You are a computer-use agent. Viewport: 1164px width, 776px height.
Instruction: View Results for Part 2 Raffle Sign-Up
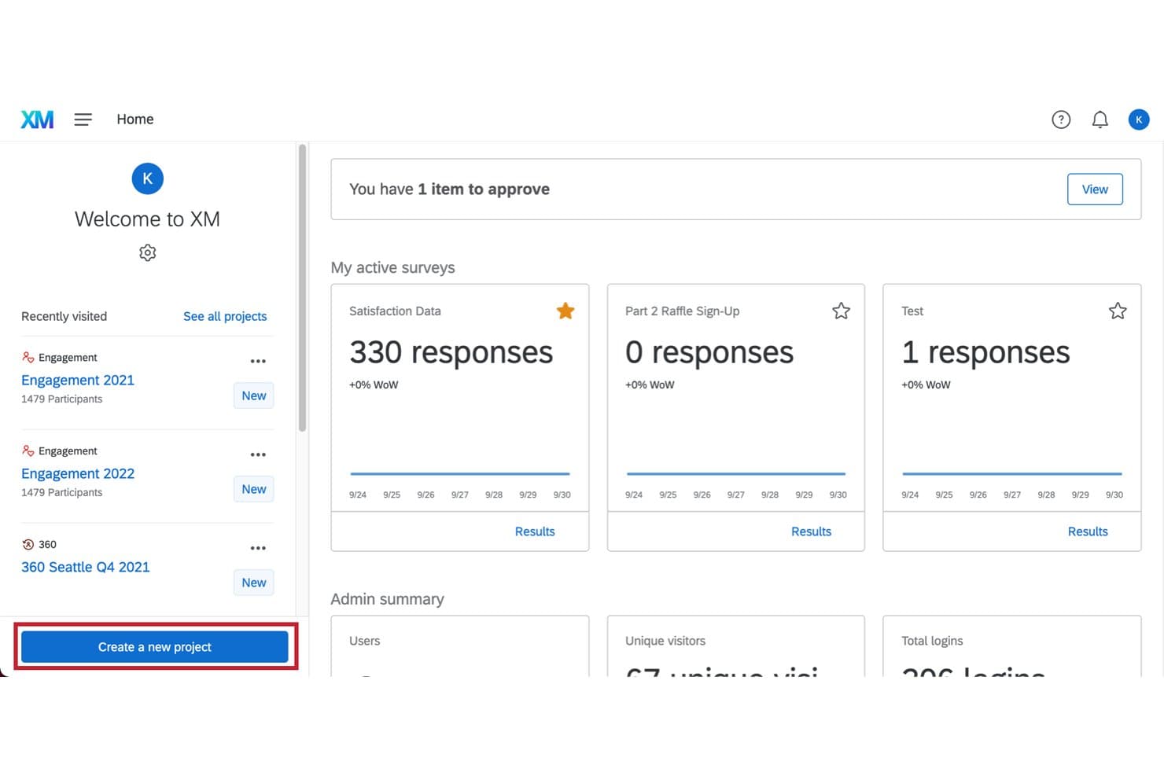click(x=811, y=531)
